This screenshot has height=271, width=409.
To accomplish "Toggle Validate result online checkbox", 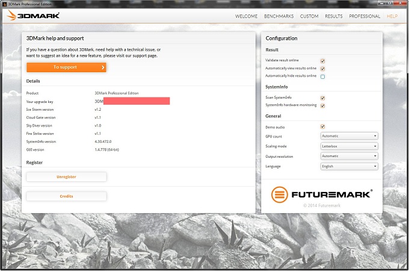I will (322, 61).
